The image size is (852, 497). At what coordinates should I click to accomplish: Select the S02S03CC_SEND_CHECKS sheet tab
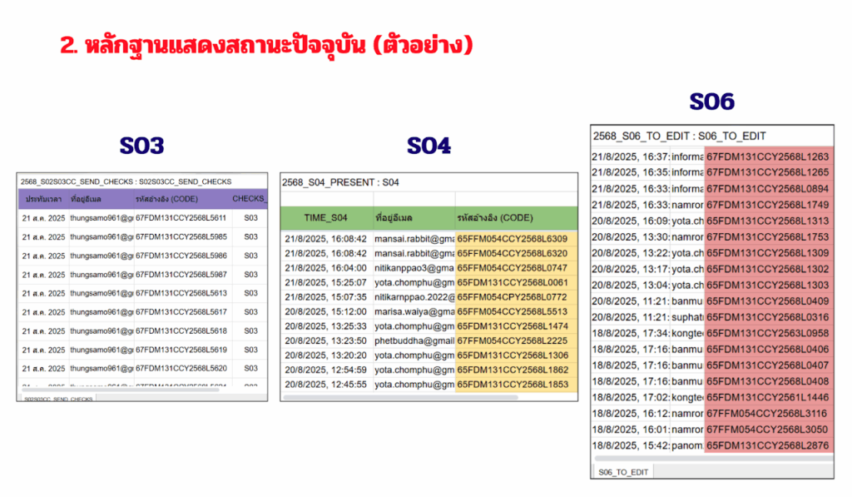[x=58, y=399]
